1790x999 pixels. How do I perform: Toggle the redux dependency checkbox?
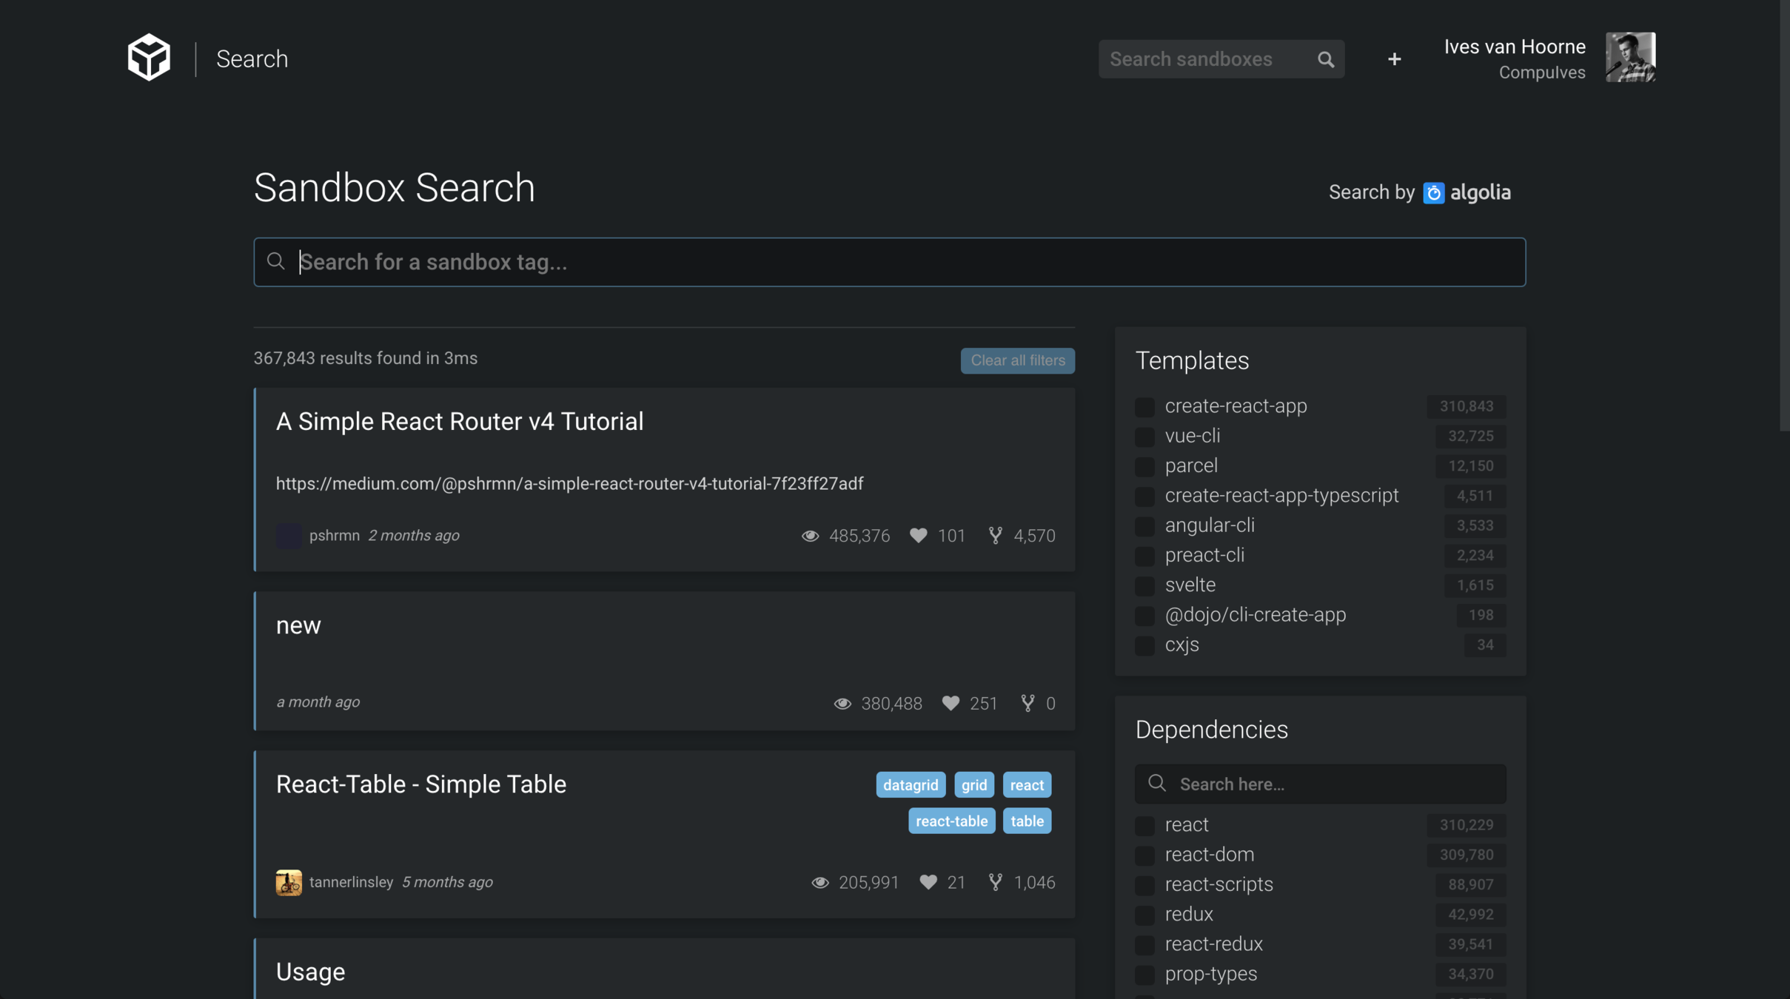tap(1144, 915)
